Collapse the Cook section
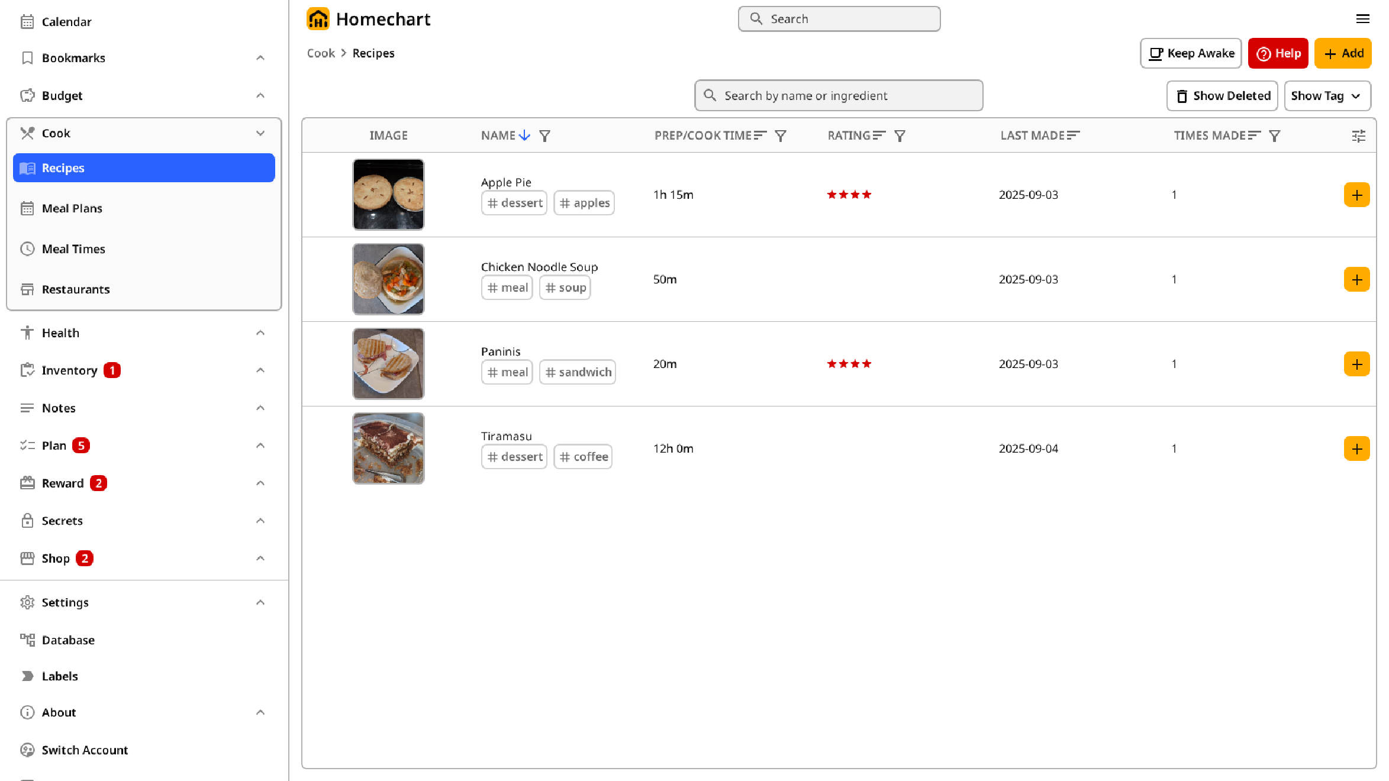Image resolution: width=1389 pixels, height=781 pixels. (261, 133)
